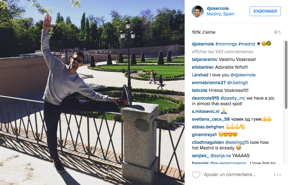
Task: Open the 101k J'aime likes list
Action: [204, 32]
